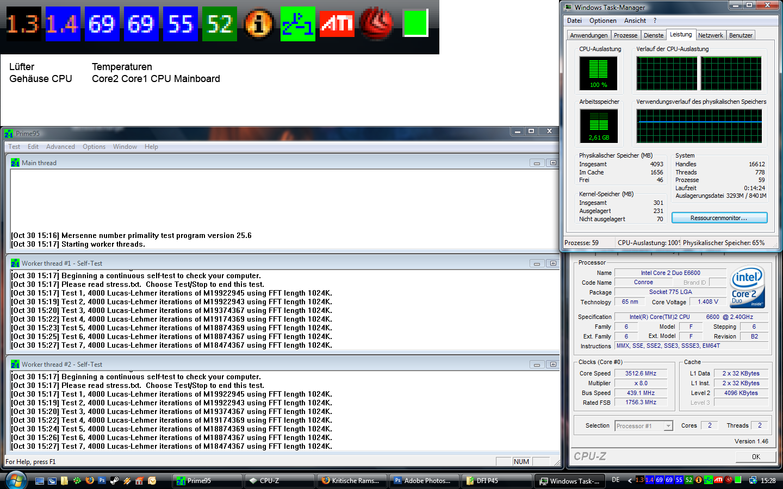Image resolution: width=783 pixels, height=489 pixels.
Task: Click OK in the CPU-Z window
Action: point(756,456)
